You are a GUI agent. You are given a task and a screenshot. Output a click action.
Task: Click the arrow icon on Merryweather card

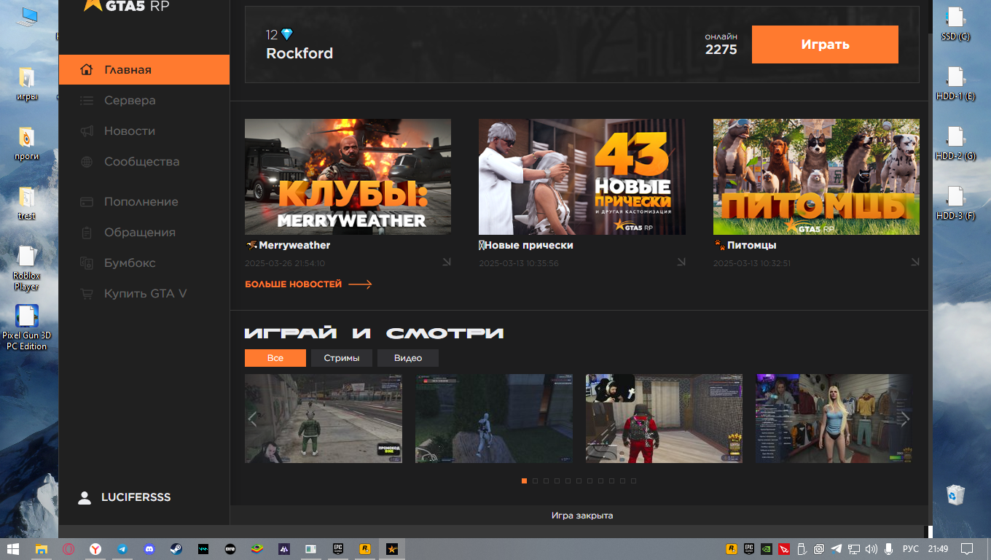pos(446,262)
